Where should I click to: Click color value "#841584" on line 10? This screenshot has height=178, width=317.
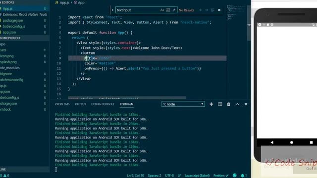107,63
